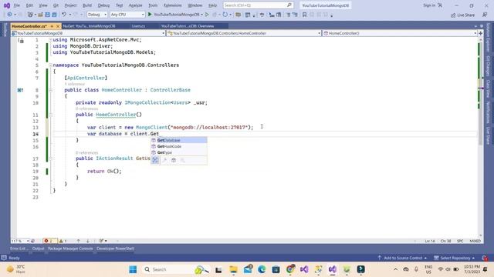Click the split editor plus icon
The width and height of the screenshot is (494, 277).
[x=480, y=33]
